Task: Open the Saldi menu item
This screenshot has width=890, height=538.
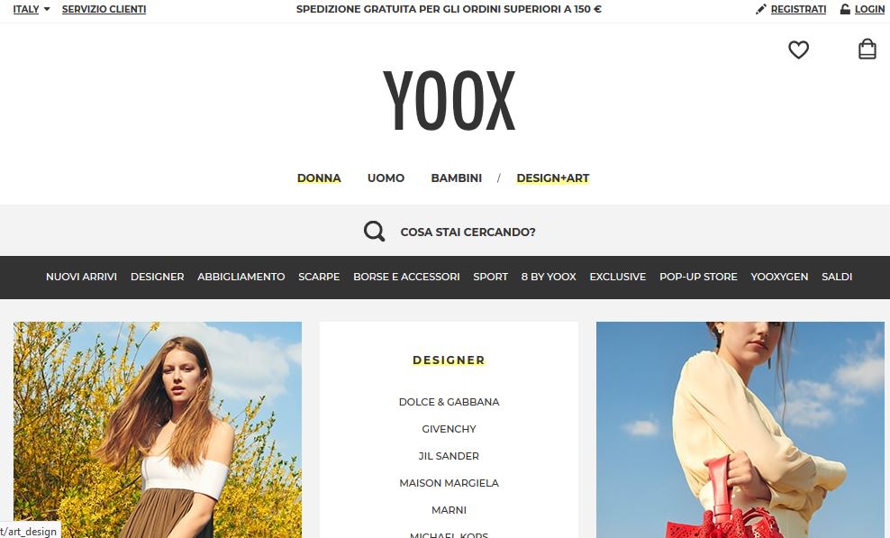Action: pyautogui.click(x=837, y=277)
